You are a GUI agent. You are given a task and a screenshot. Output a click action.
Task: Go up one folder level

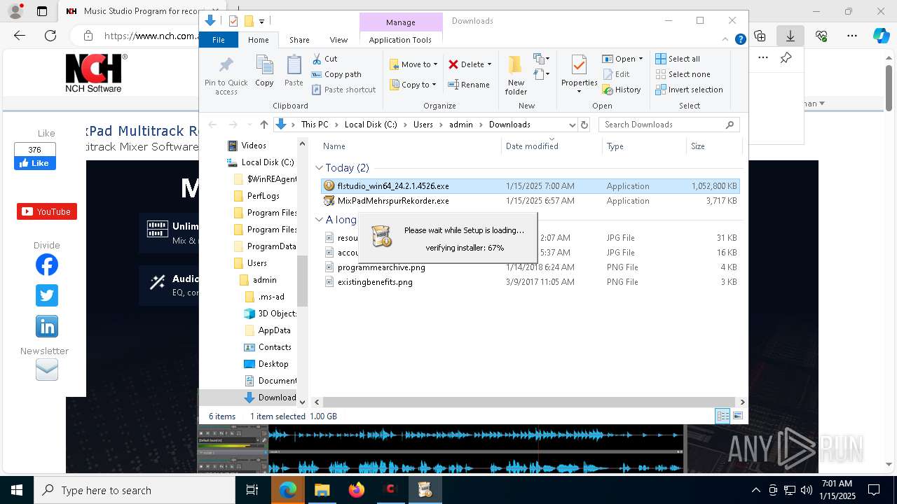(263, 125)
